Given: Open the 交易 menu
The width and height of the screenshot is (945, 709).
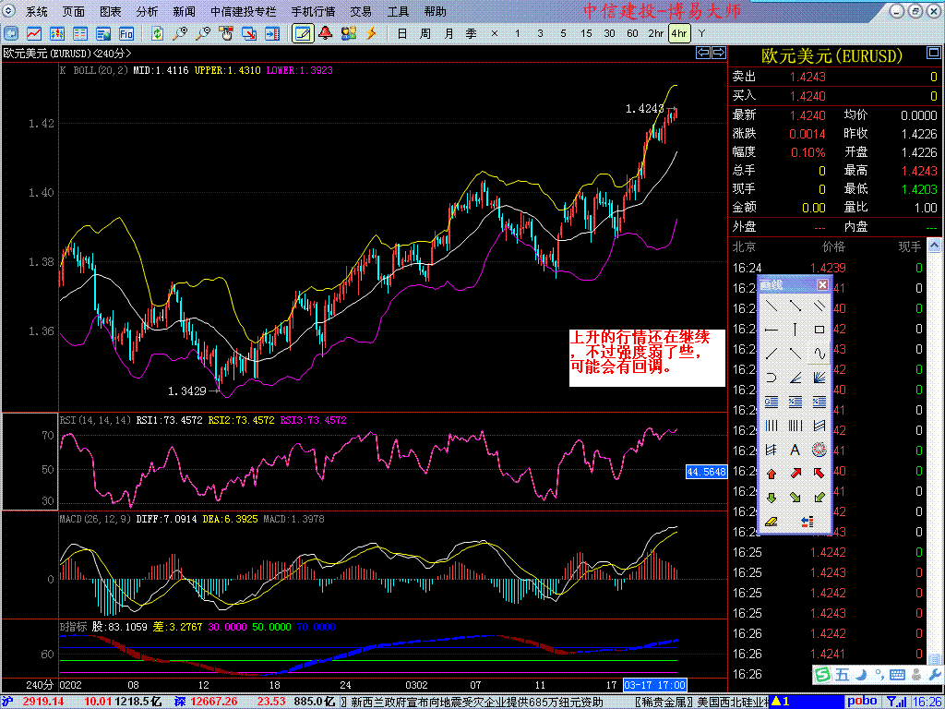Looking at the screenshot, I should point(361,11).
